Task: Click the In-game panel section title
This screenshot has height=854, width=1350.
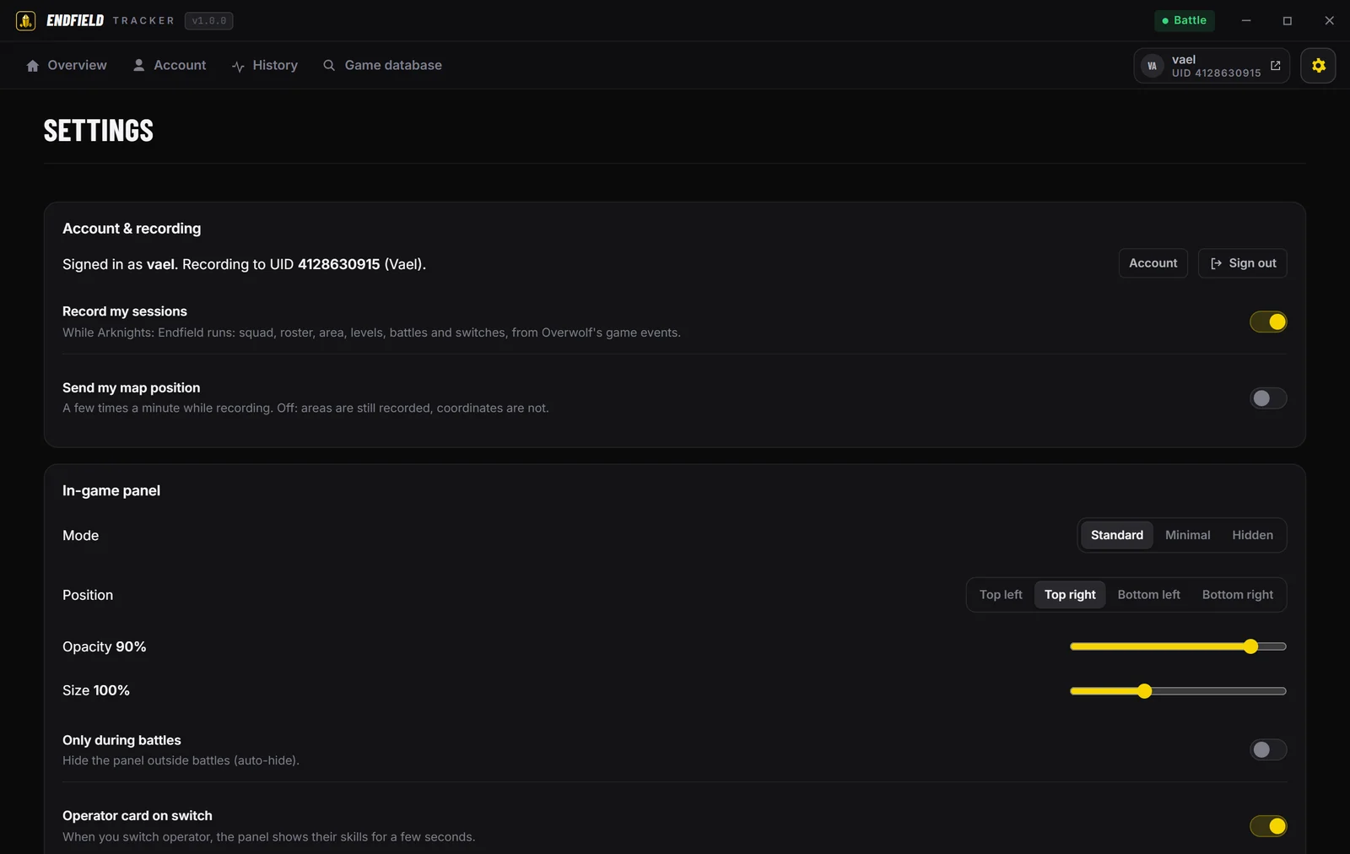Action: click(111, 491)
